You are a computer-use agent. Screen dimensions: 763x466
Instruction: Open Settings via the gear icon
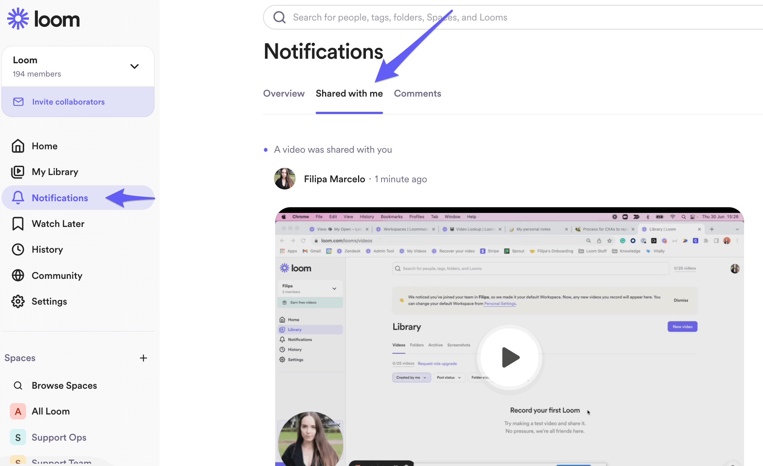(x=18, y=302)
